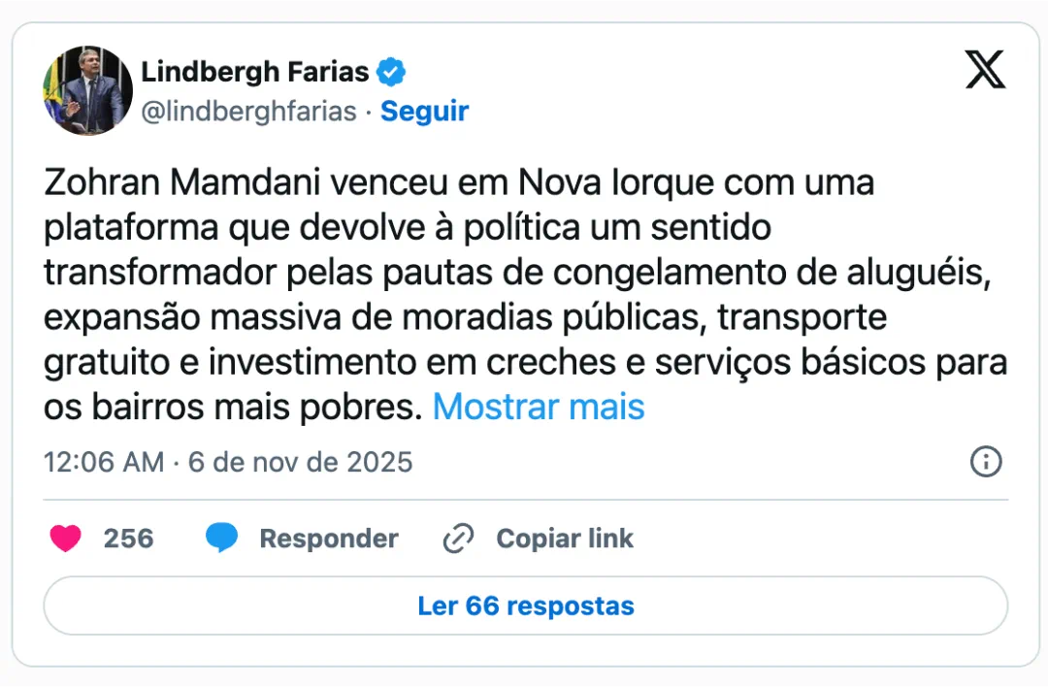
Task: Expand the post with Mostrar mais
Action: click(539, 407)
